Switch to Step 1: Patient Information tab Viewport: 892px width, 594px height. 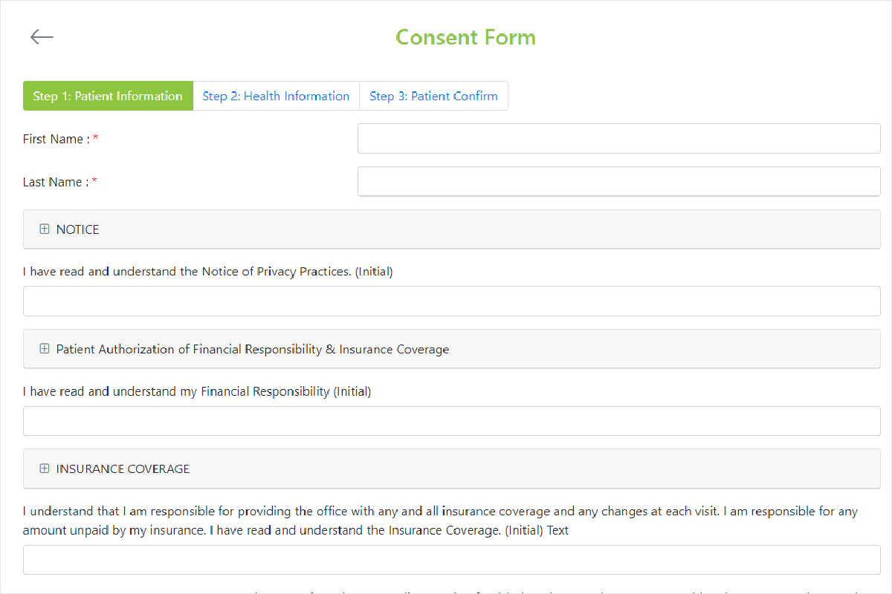108,96
